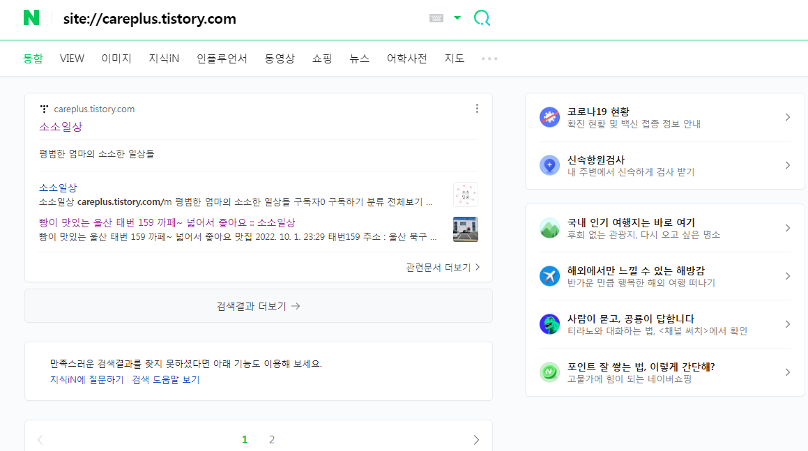This screenshot has width=808, height=451.
Task: Click the tistory favicon beside careplus.tistory.com
Action: point(45,109)
